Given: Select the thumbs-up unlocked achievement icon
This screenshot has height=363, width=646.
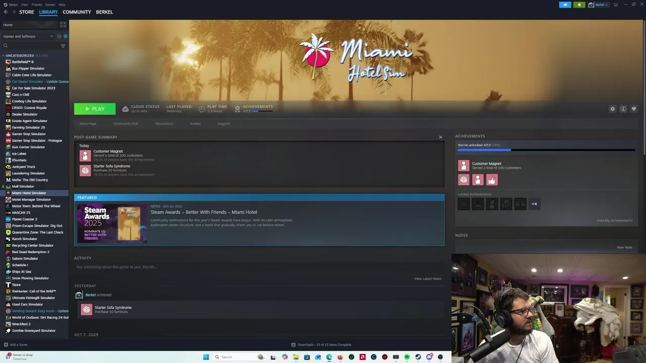Looking at the screenshot, I should click(492, 180).
